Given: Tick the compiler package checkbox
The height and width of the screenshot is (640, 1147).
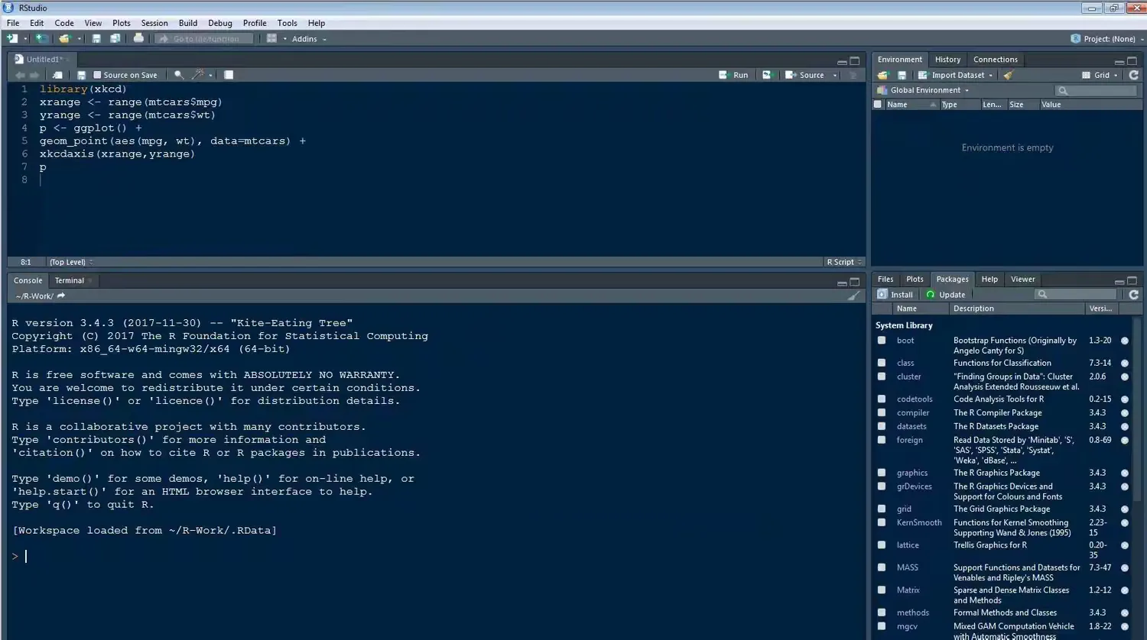Looking at the screenshot, I should (882, 412).
